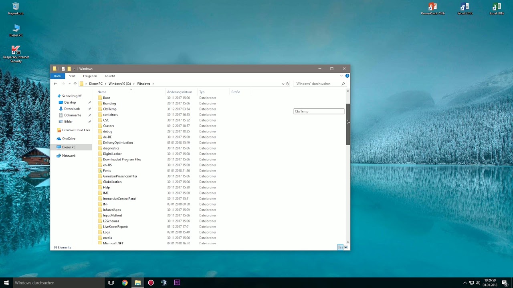Click the red record app taskbar icon
Screen dimensions: 513x288
151,283
